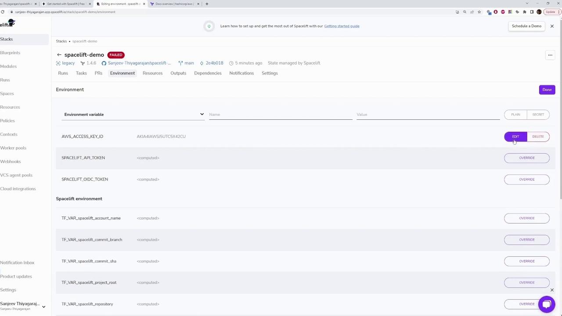Open the Dependencies tab
Image resolution: width=562 pixels, height=316 pixels.
tap(208, 73)
